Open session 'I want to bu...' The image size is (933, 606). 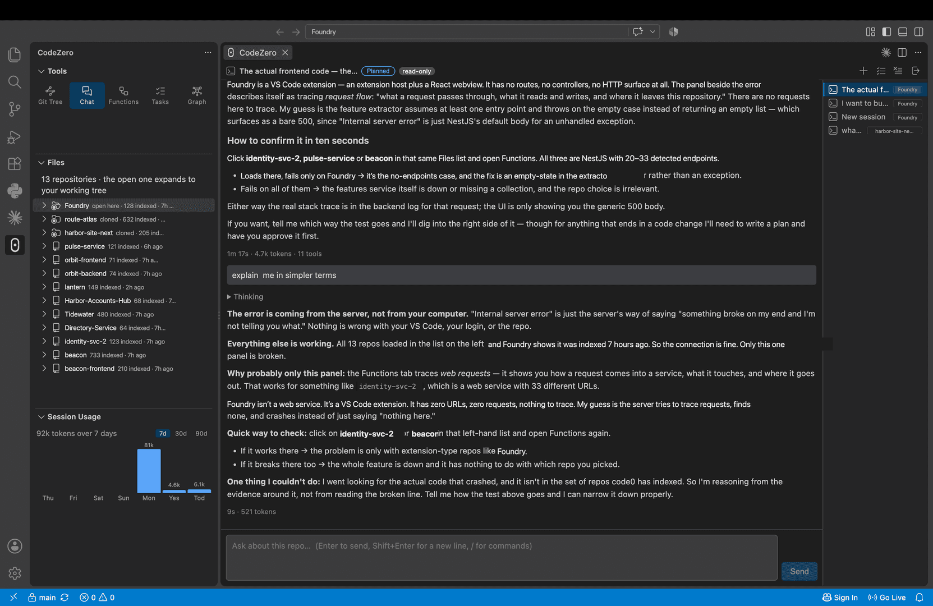[x=875, y=103]
